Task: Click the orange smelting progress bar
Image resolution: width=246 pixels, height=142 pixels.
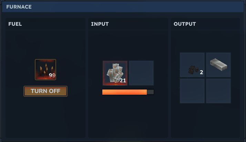Action: point(125,92)
